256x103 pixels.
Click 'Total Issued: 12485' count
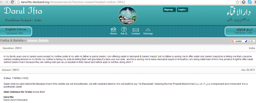pyautogui.click(x=243, y=33)
